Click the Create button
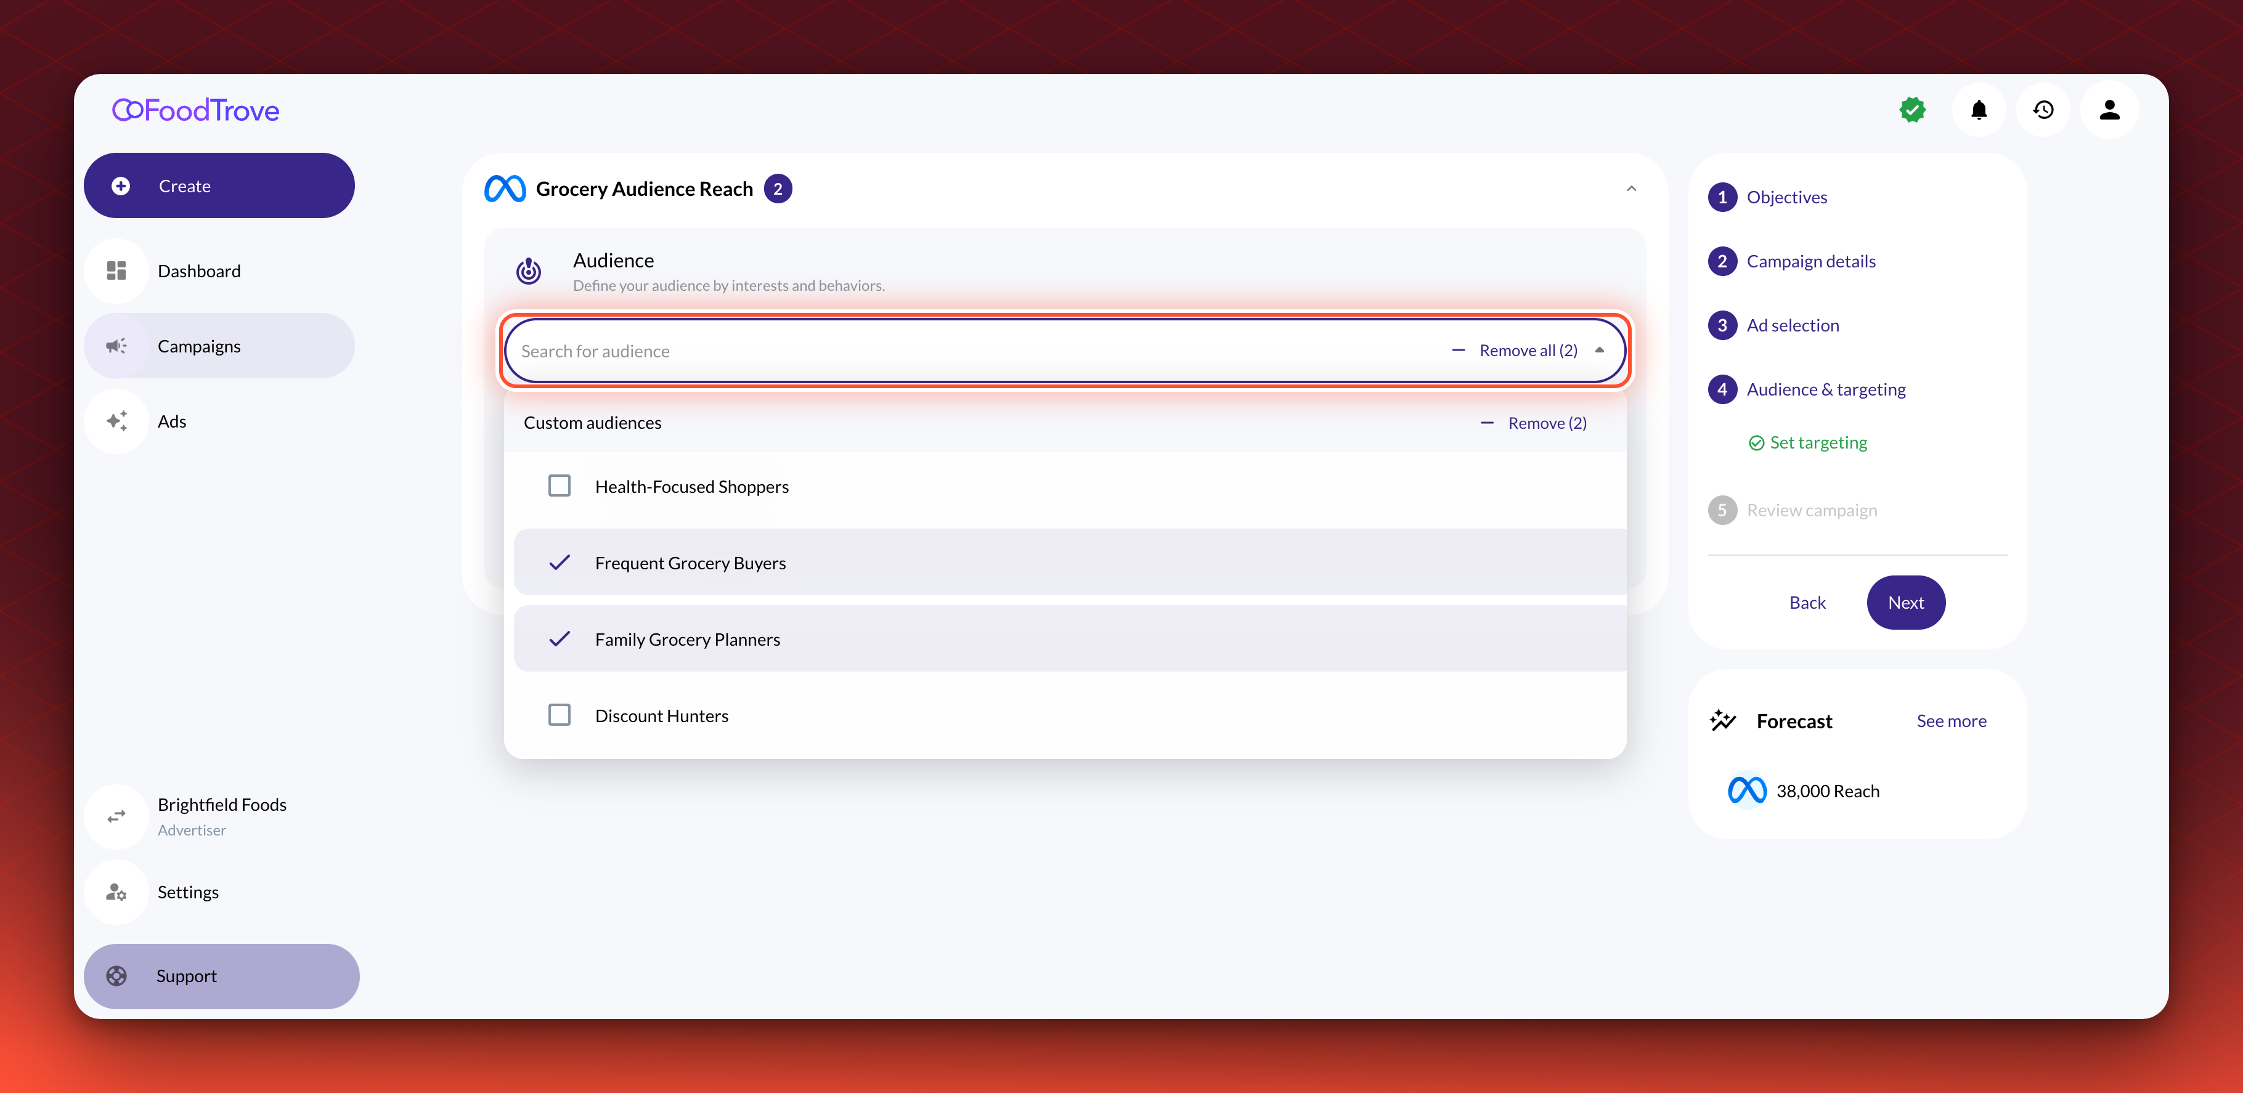The height and width of the screenshot is (1093, 2243). click(x=219, y=185)
